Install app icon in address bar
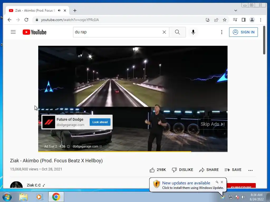Viewport: 270px width, 202px height. (208, 20)
